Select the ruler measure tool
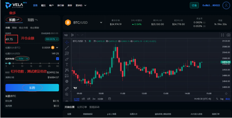This screenshot has height=118, width=232. [x=67, y=89]
